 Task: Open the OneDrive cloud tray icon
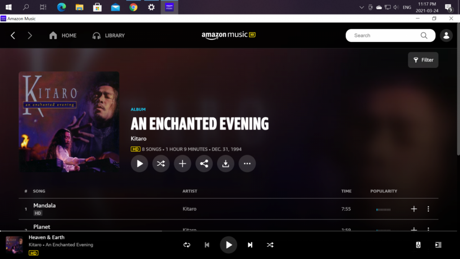(x=379, y=7)
